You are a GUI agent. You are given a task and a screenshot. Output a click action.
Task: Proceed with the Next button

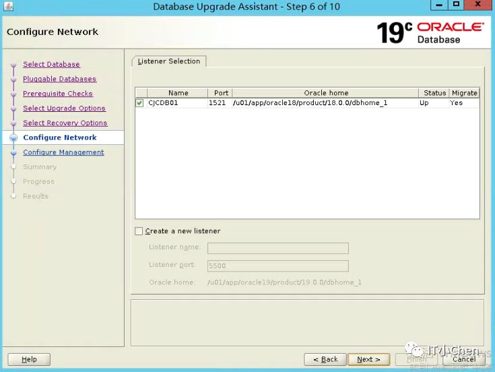[369, 359]
